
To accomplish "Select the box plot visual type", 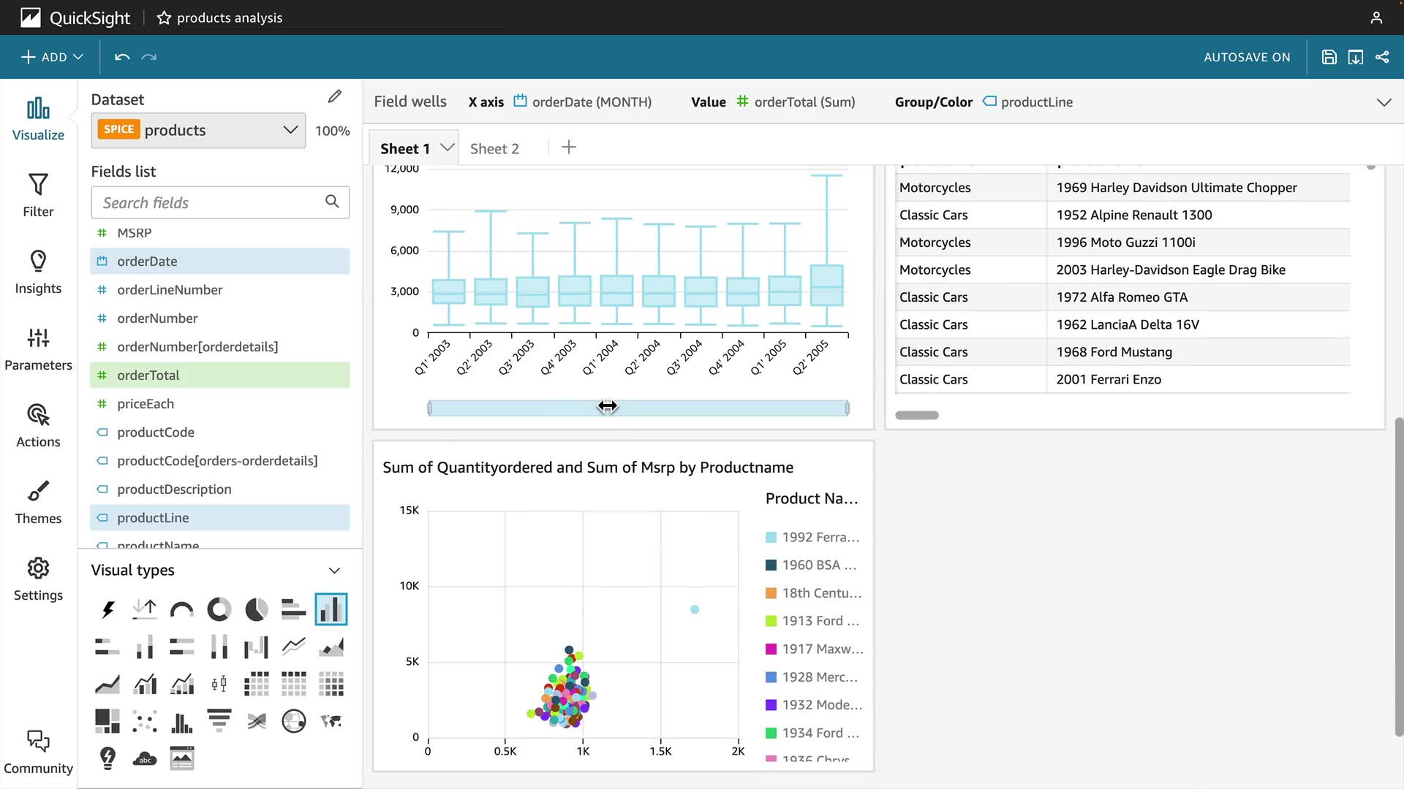I will (219, 684).
